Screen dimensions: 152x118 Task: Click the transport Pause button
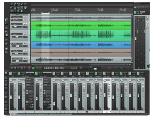click(x=22, y=68)
